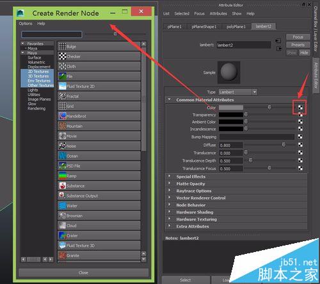Create a File texture node
Viewport: 320px width, 284px height.
[99, 76]
